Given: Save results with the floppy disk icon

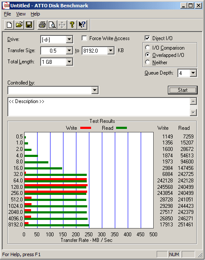Looking at the screenshot, I should click(29, 25).
